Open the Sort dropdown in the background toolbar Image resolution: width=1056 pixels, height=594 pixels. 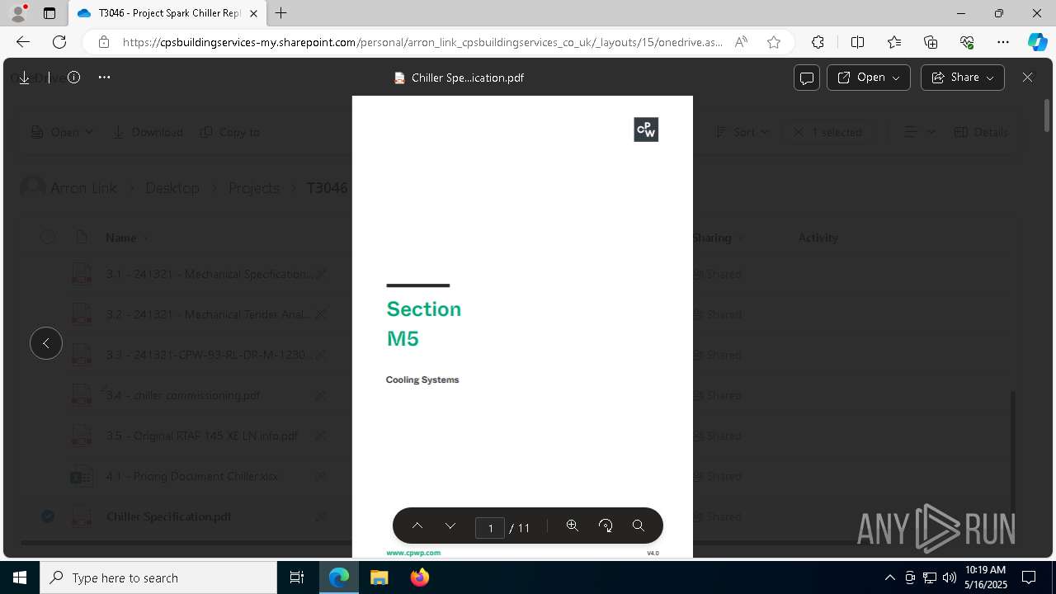[742, 132]
